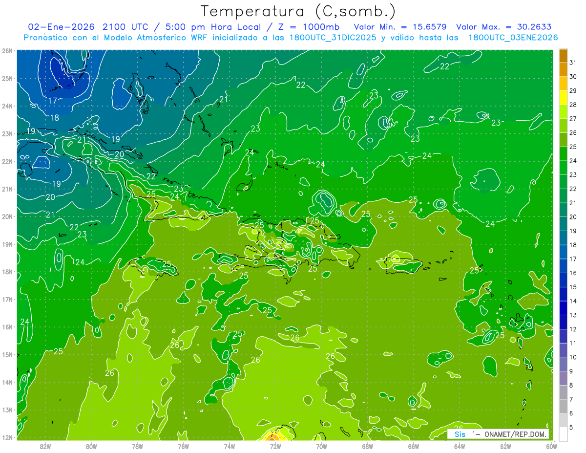Click the "25" value on the color legend
This screenshot has width=586, height=453.
tap(573, 147)
